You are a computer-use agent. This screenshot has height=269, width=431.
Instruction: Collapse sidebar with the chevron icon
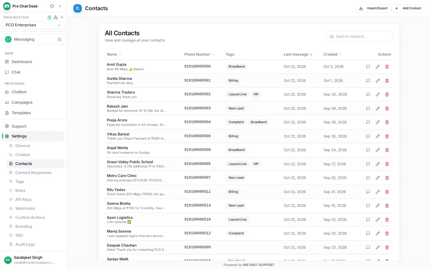pos(60,6)
